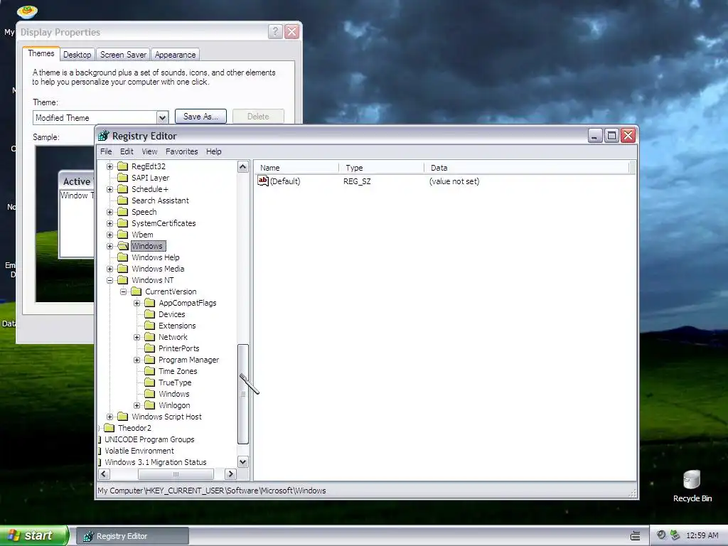Click the Type column header

[x=381, y=168]
